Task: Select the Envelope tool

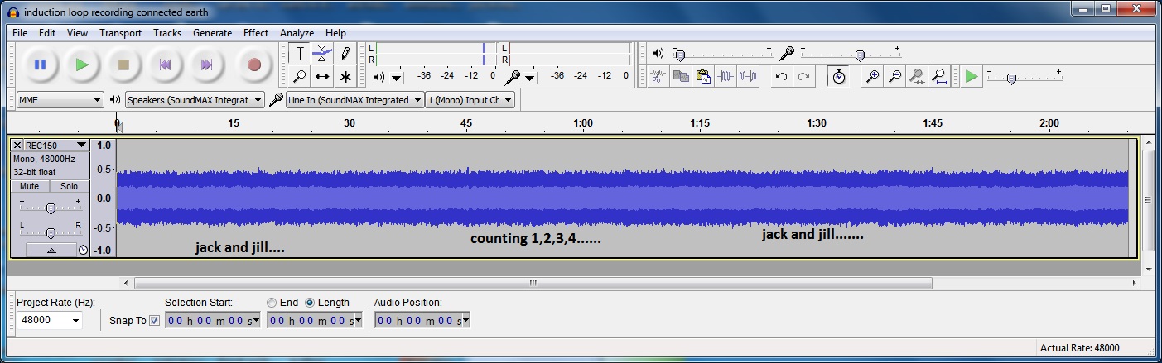Action: click(x=323, y=54)
